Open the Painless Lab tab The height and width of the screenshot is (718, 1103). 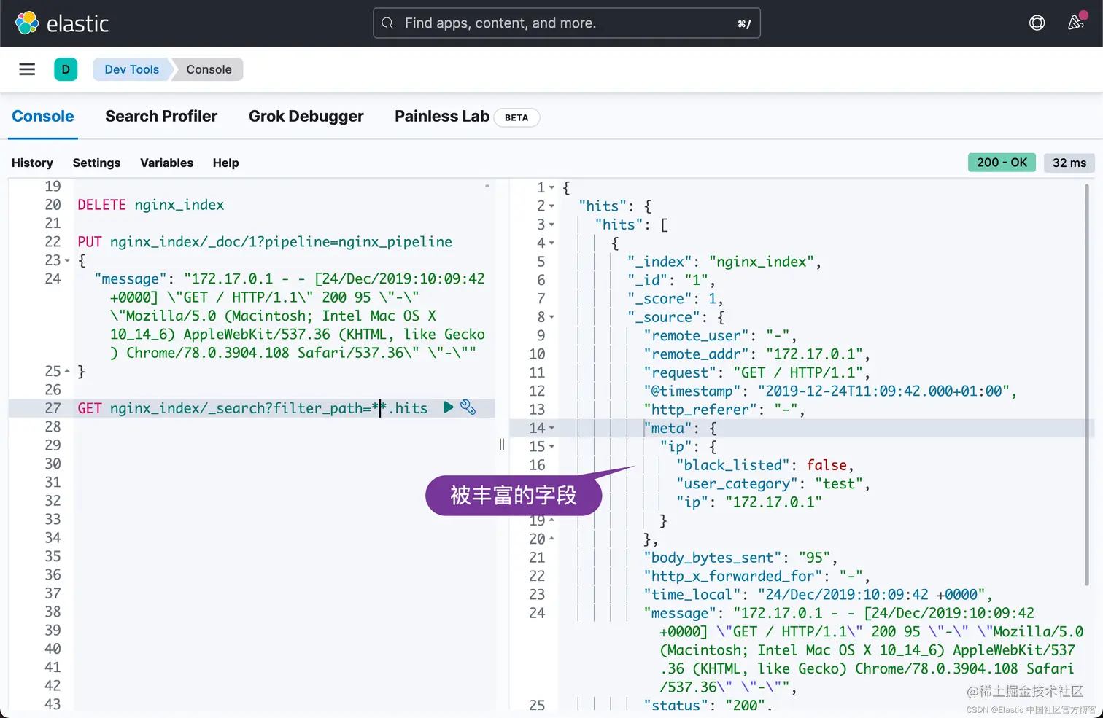[442, 117]
